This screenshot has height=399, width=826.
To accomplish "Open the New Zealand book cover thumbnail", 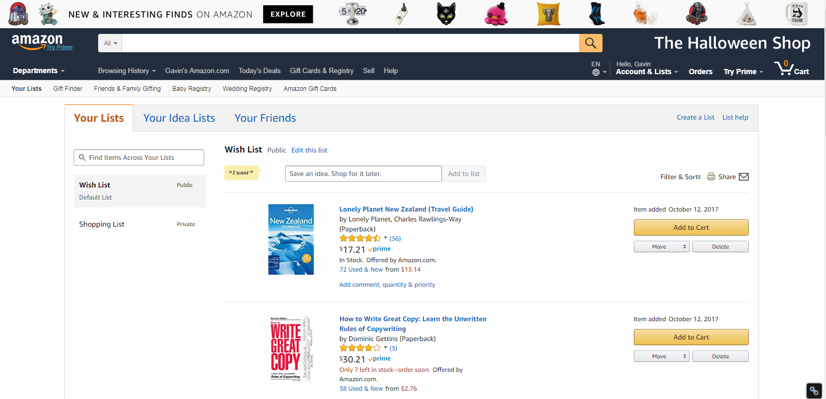I will pos(291,239).
